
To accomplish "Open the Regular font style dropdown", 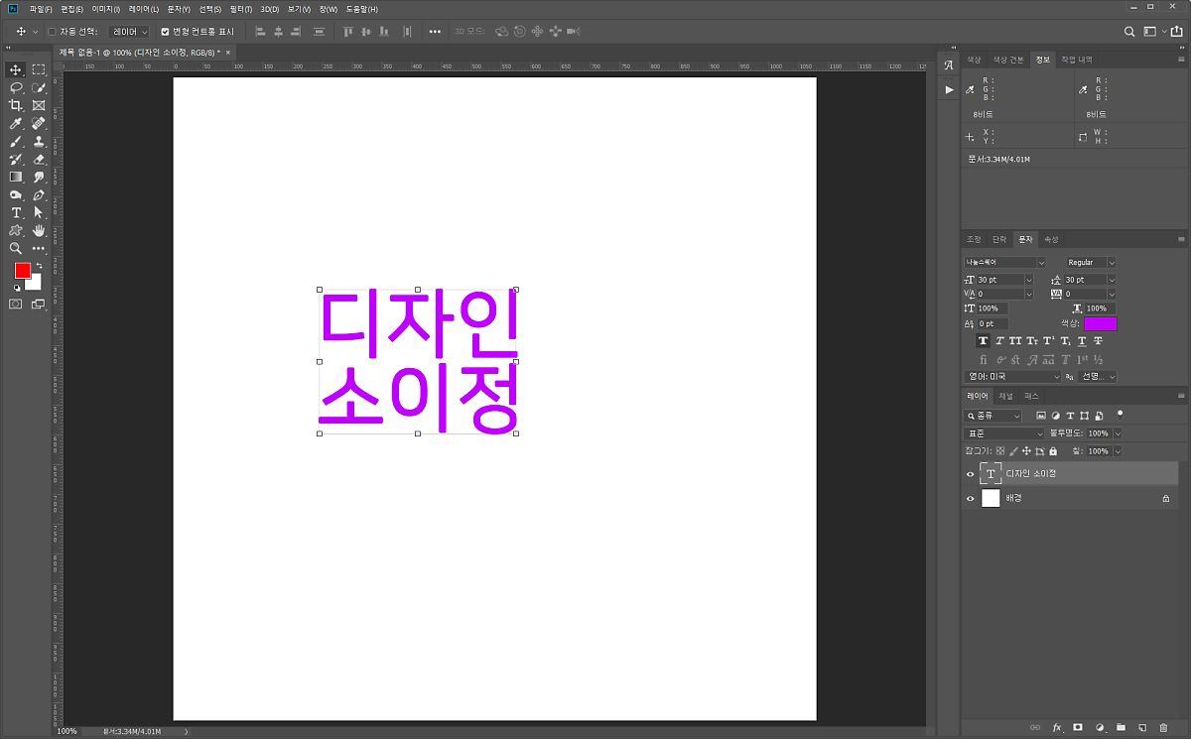I will tap(1090, 263).
